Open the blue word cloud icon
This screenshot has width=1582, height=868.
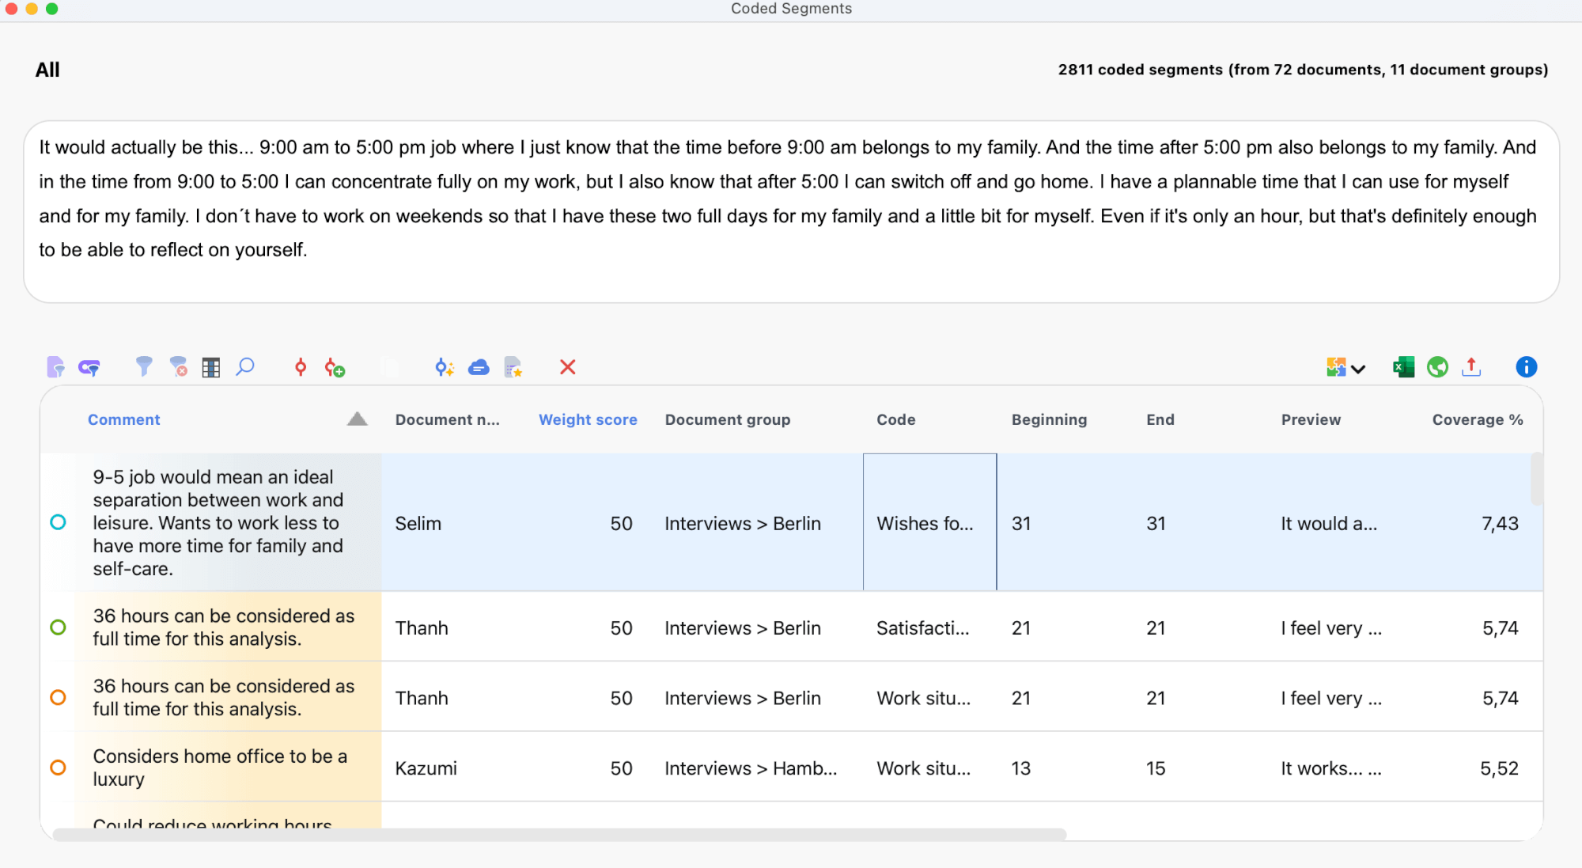(479, 367)
